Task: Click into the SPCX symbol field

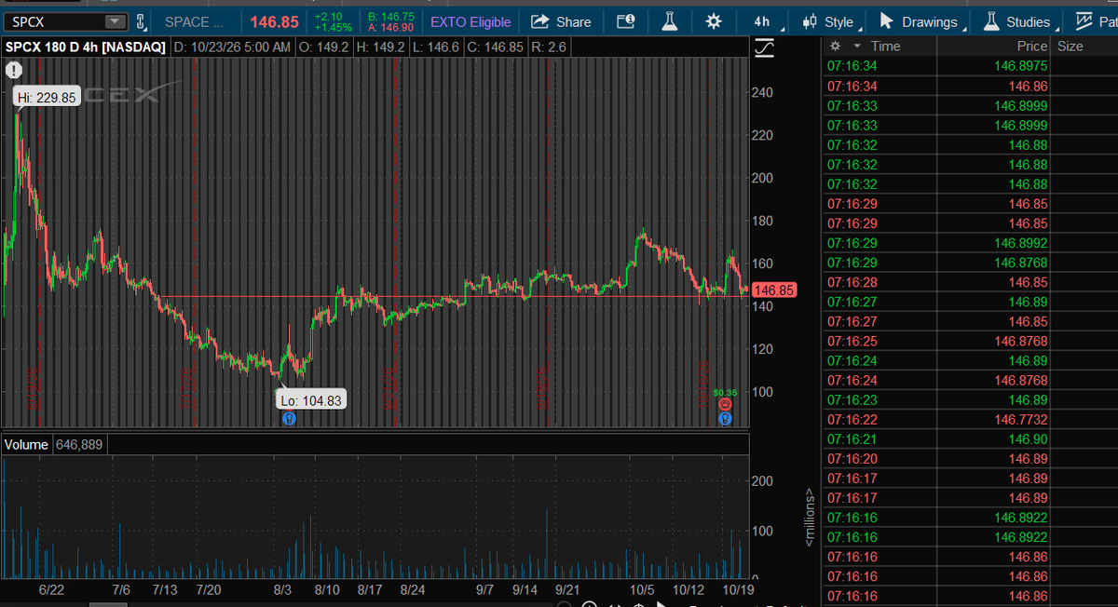Action: [x=54, y=21]
